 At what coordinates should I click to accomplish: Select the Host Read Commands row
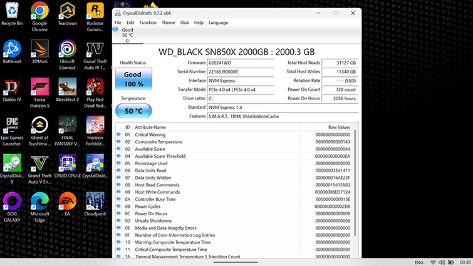coord(234,185)
